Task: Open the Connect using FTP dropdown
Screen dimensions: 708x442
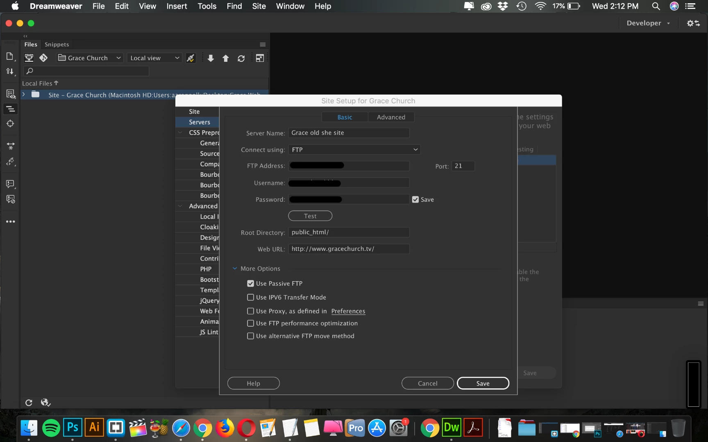Action: pos(354,150)
